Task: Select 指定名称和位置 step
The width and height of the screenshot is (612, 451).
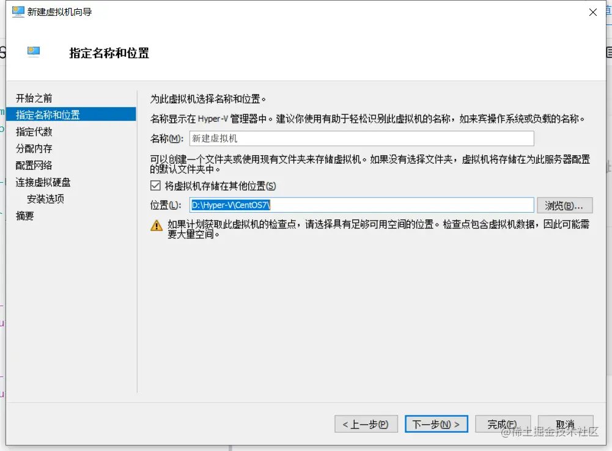Action: click(72, 115)
